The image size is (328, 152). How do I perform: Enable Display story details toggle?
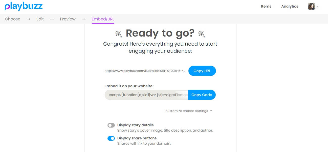[x=111, y=125]
